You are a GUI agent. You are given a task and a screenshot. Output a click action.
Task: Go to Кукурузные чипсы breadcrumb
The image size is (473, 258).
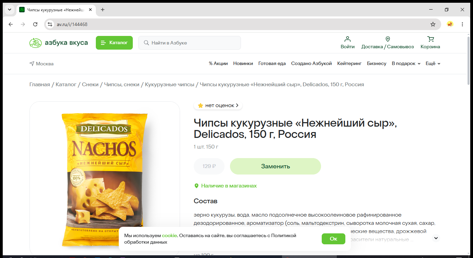click(170, 85)
